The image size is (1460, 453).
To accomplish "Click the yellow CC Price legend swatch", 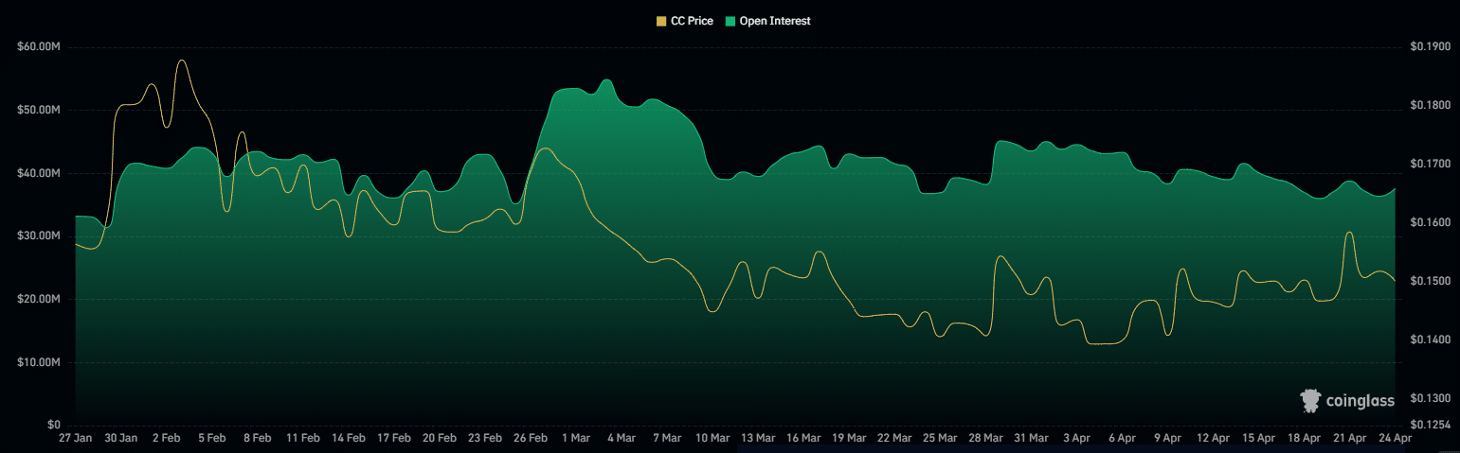I will click(660, 21).
